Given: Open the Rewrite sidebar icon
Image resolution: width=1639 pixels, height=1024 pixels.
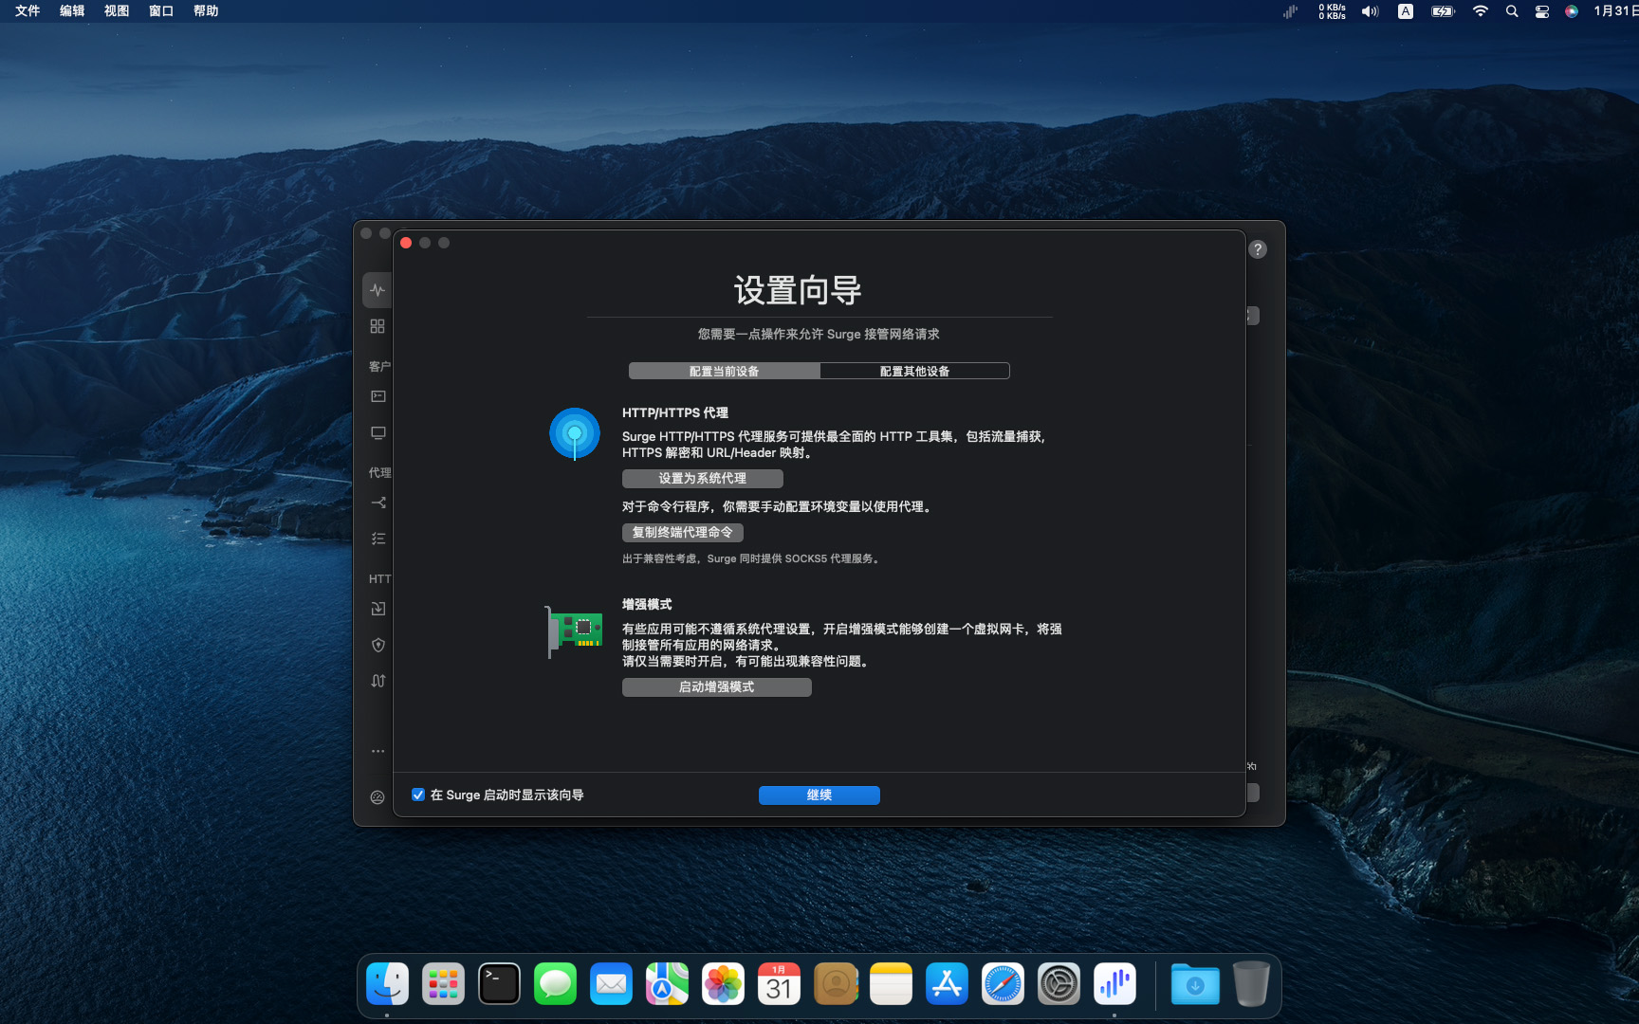Looking at the screenshot, I should pos(378,681).
